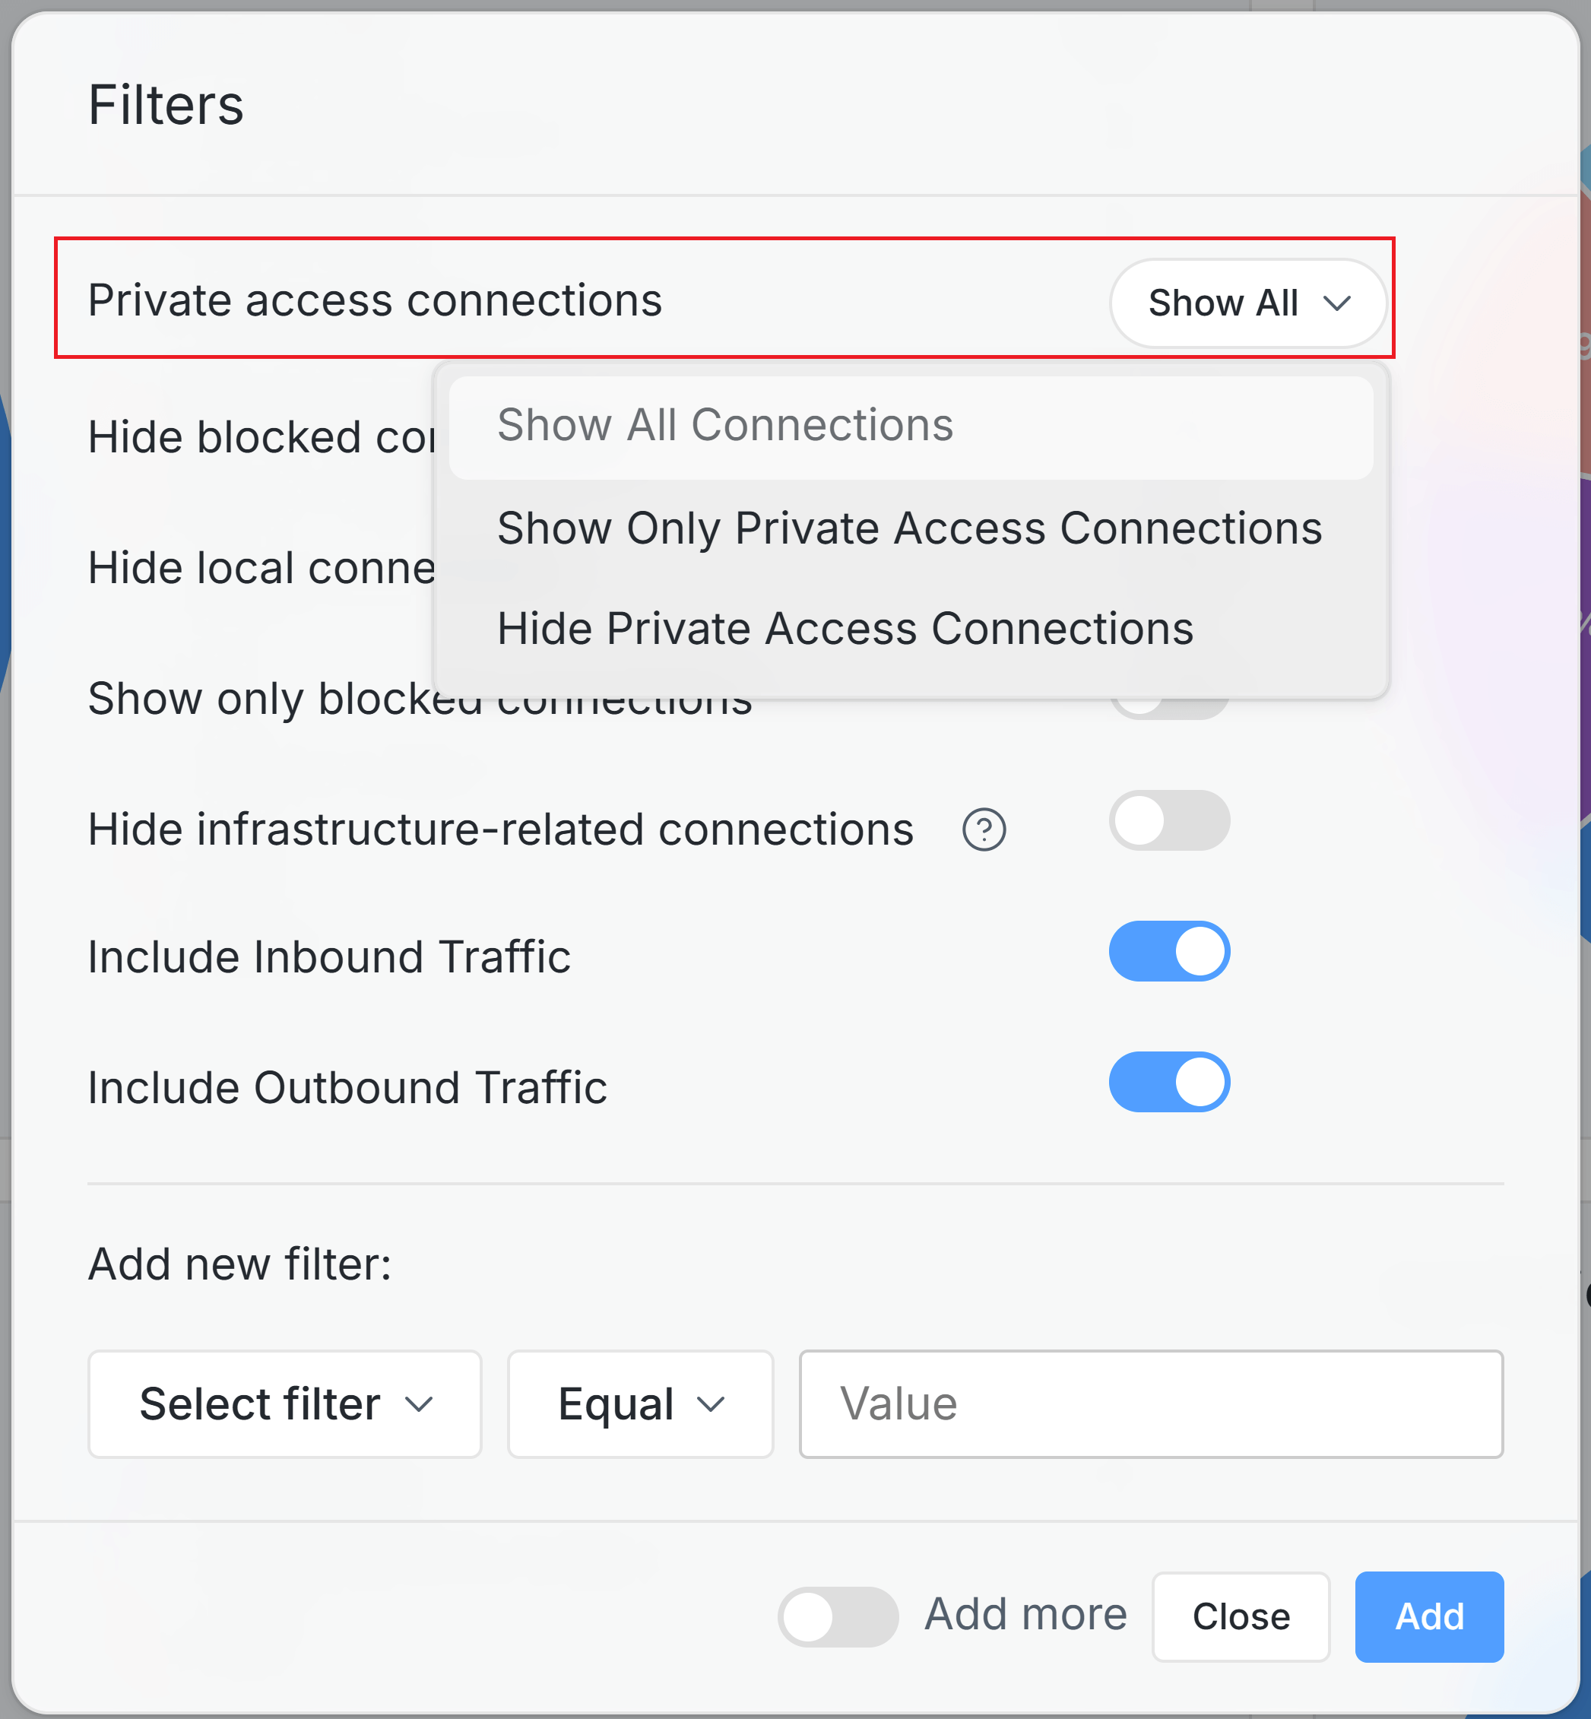Click the Filters dialog title
The height and width of the screenshot is (1719, 1591).
coord(167,105)
